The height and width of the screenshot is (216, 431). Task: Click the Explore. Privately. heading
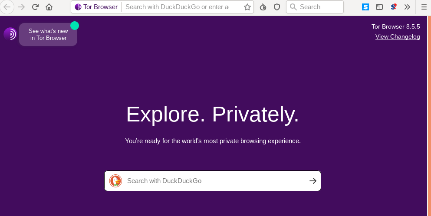213,115
